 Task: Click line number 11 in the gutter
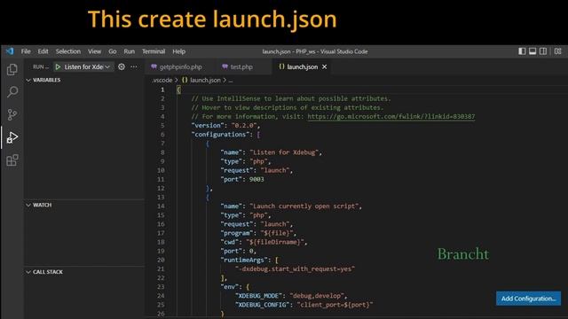[161, 179]
